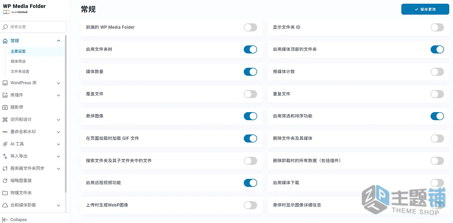The width and height of the screenshot is (453, 223).
Task: Enable 前端的 WP Media Folder toggle
Action: coord(250,27)
